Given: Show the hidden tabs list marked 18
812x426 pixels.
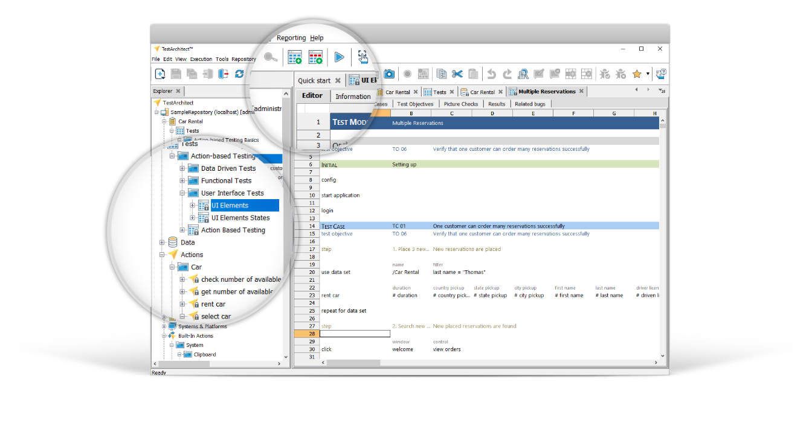Looking at the screenshot, I should coord(663,91).
